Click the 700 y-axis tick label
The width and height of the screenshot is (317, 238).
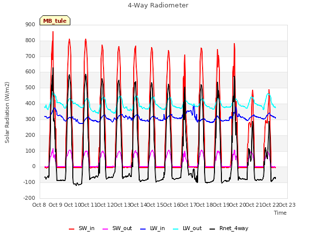coord(30,56)
